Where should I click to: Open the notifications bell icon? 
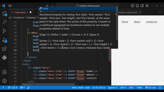[x=160, y=88]
